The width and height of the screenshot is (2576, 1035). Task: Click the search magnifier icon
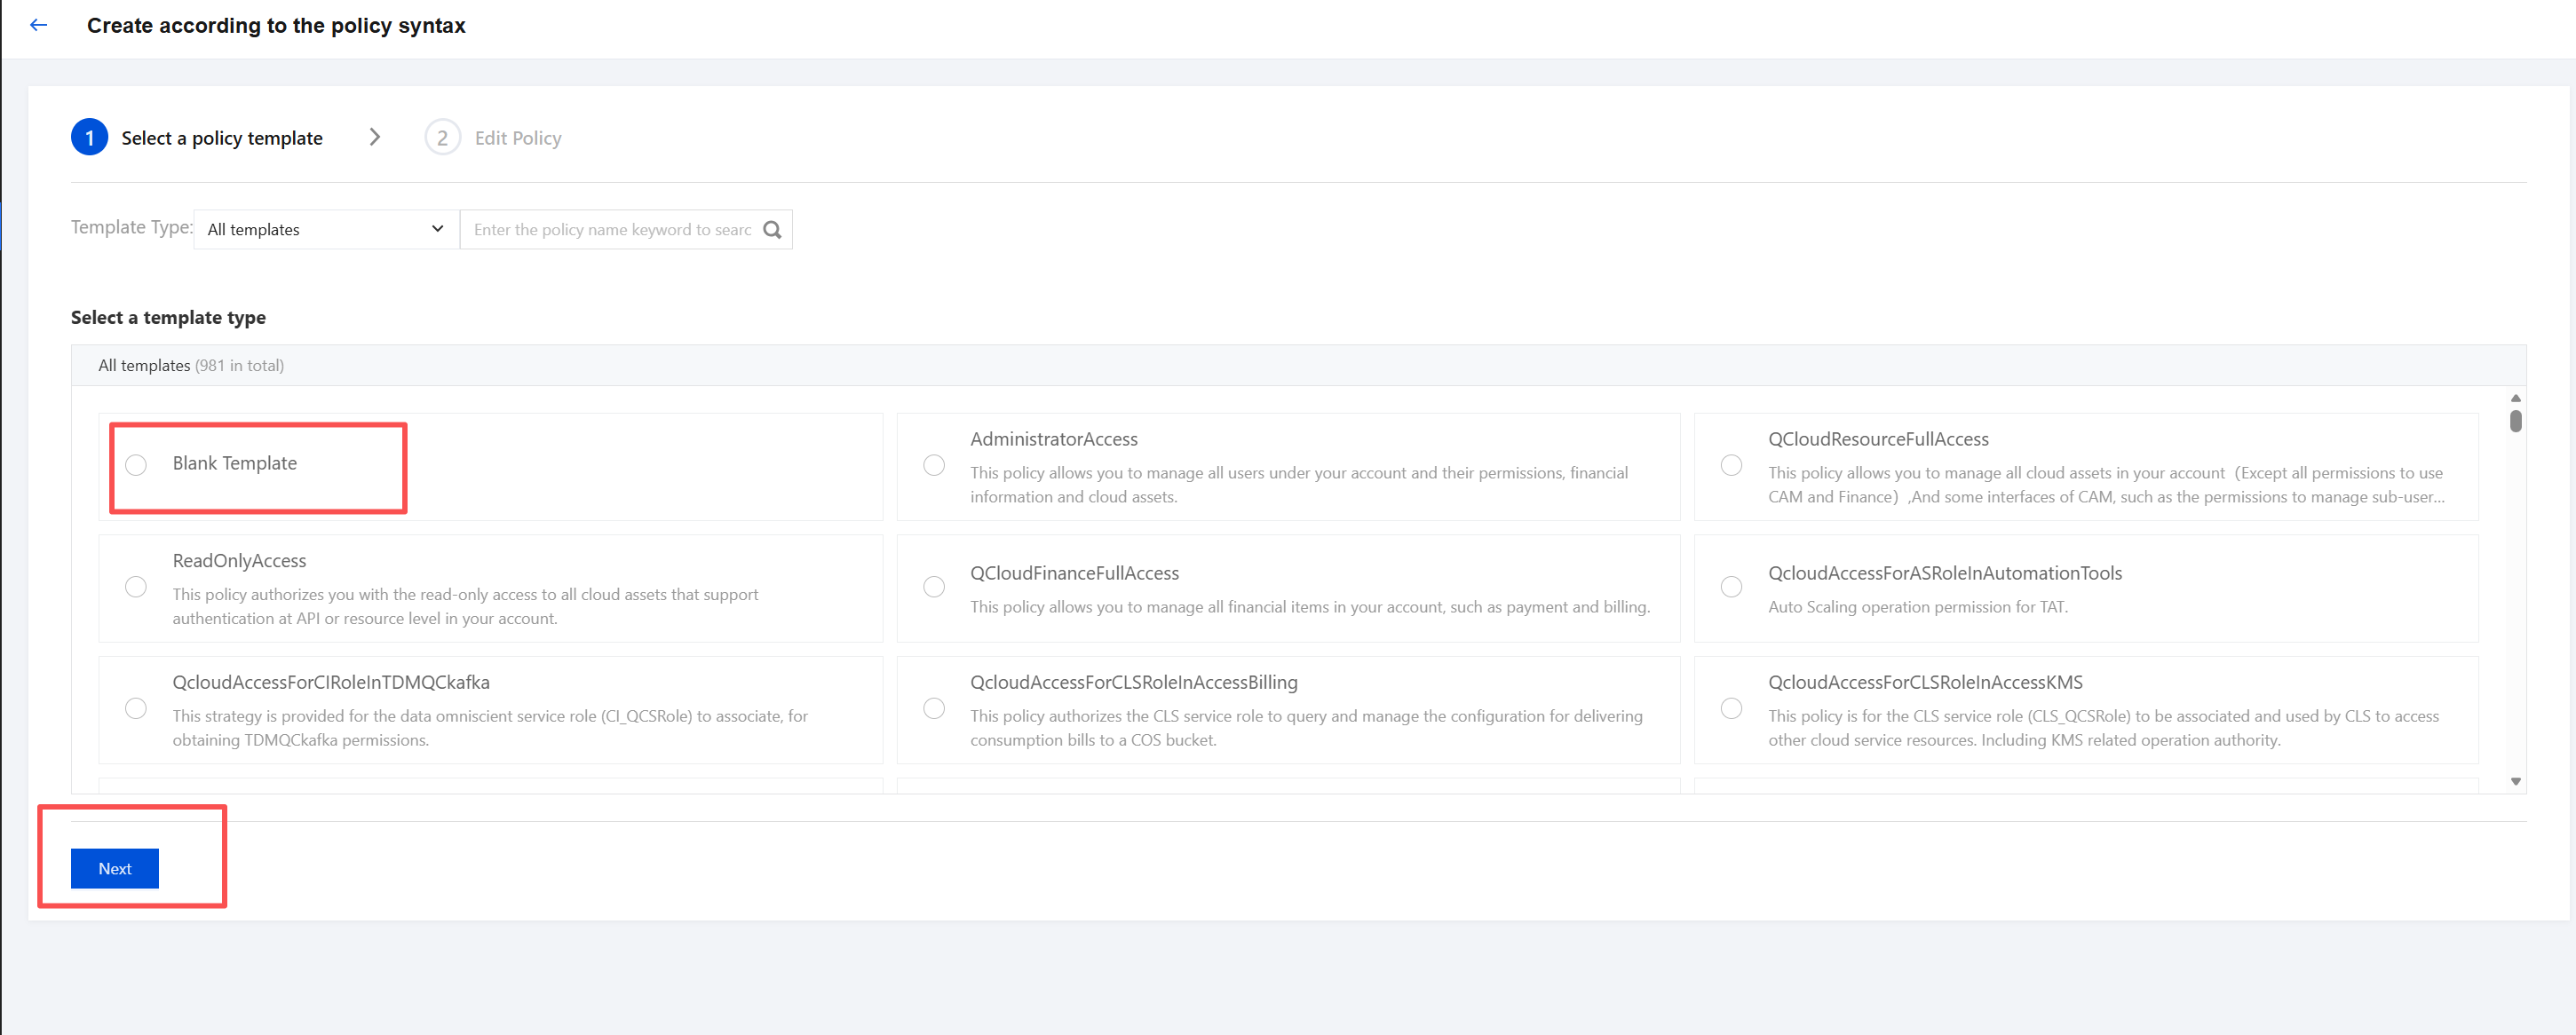772,230
